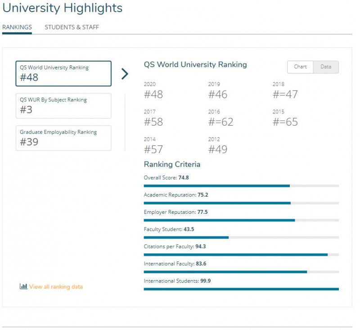Switch to STUDENTS & STAFF tab
The image size is (360, 330).
[x=72, y=27]
